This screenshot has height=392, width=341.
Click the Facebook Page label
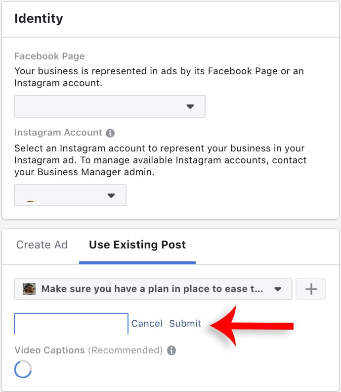coord(49,56)
